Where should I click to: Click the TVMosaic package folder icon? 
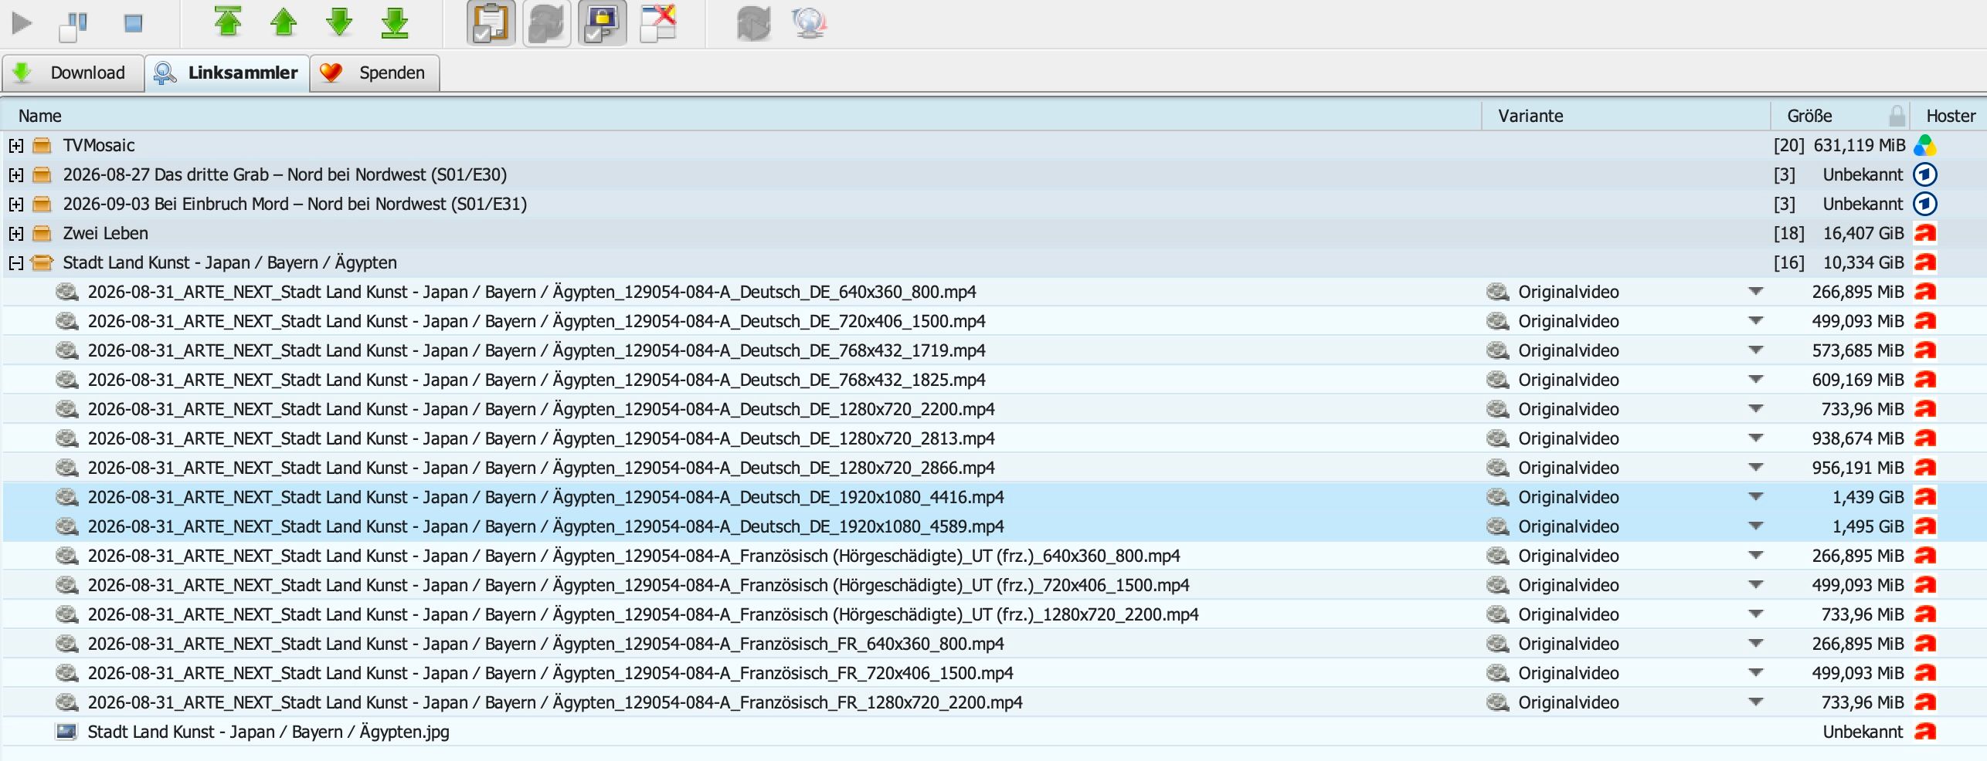click(x=42, y=145)
